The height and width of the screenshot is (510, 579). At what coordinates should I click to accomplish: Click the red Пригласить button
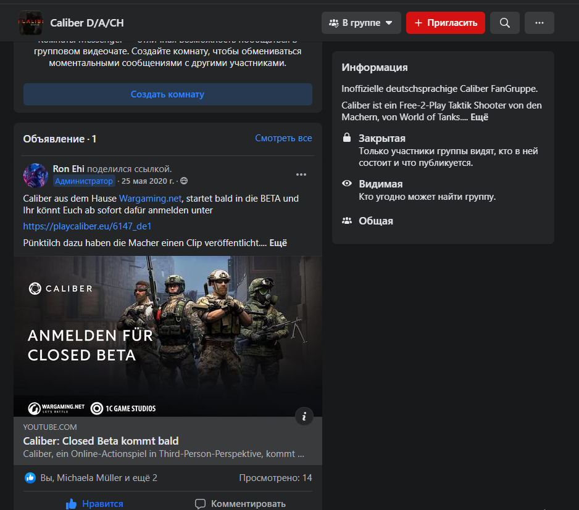[445, 23]
